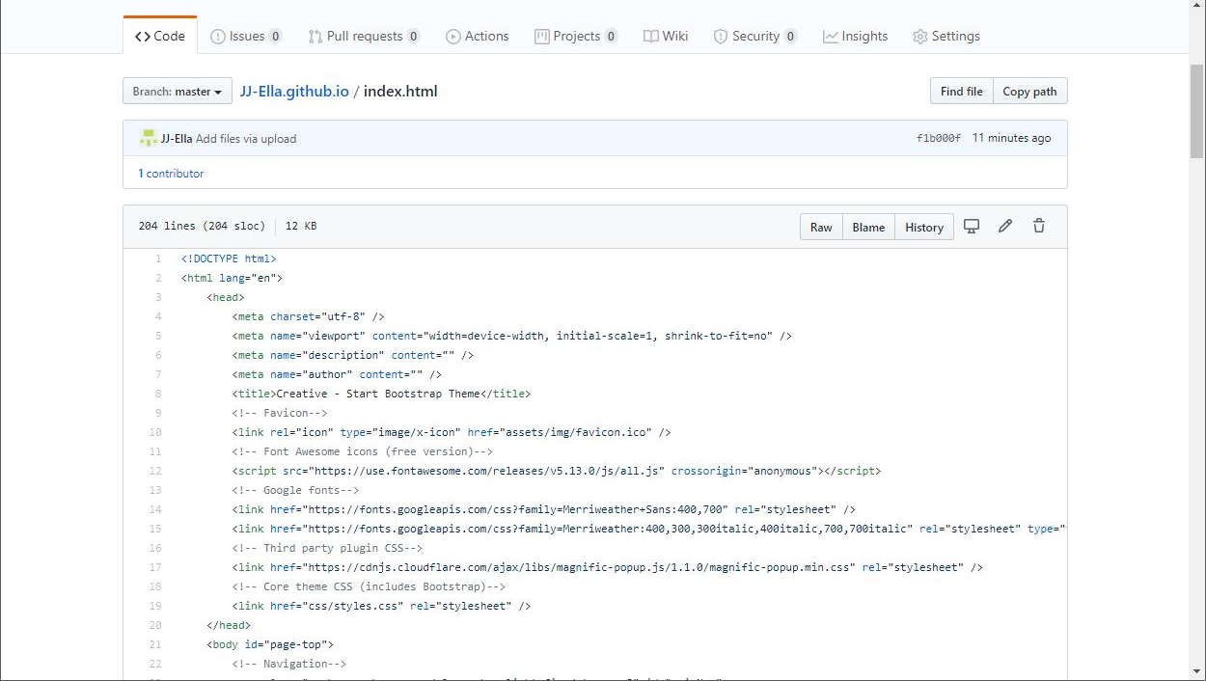The image size is (1206, 681).
Task: Click the open in desktop monitor icon
Action: (x=972, y=226)
